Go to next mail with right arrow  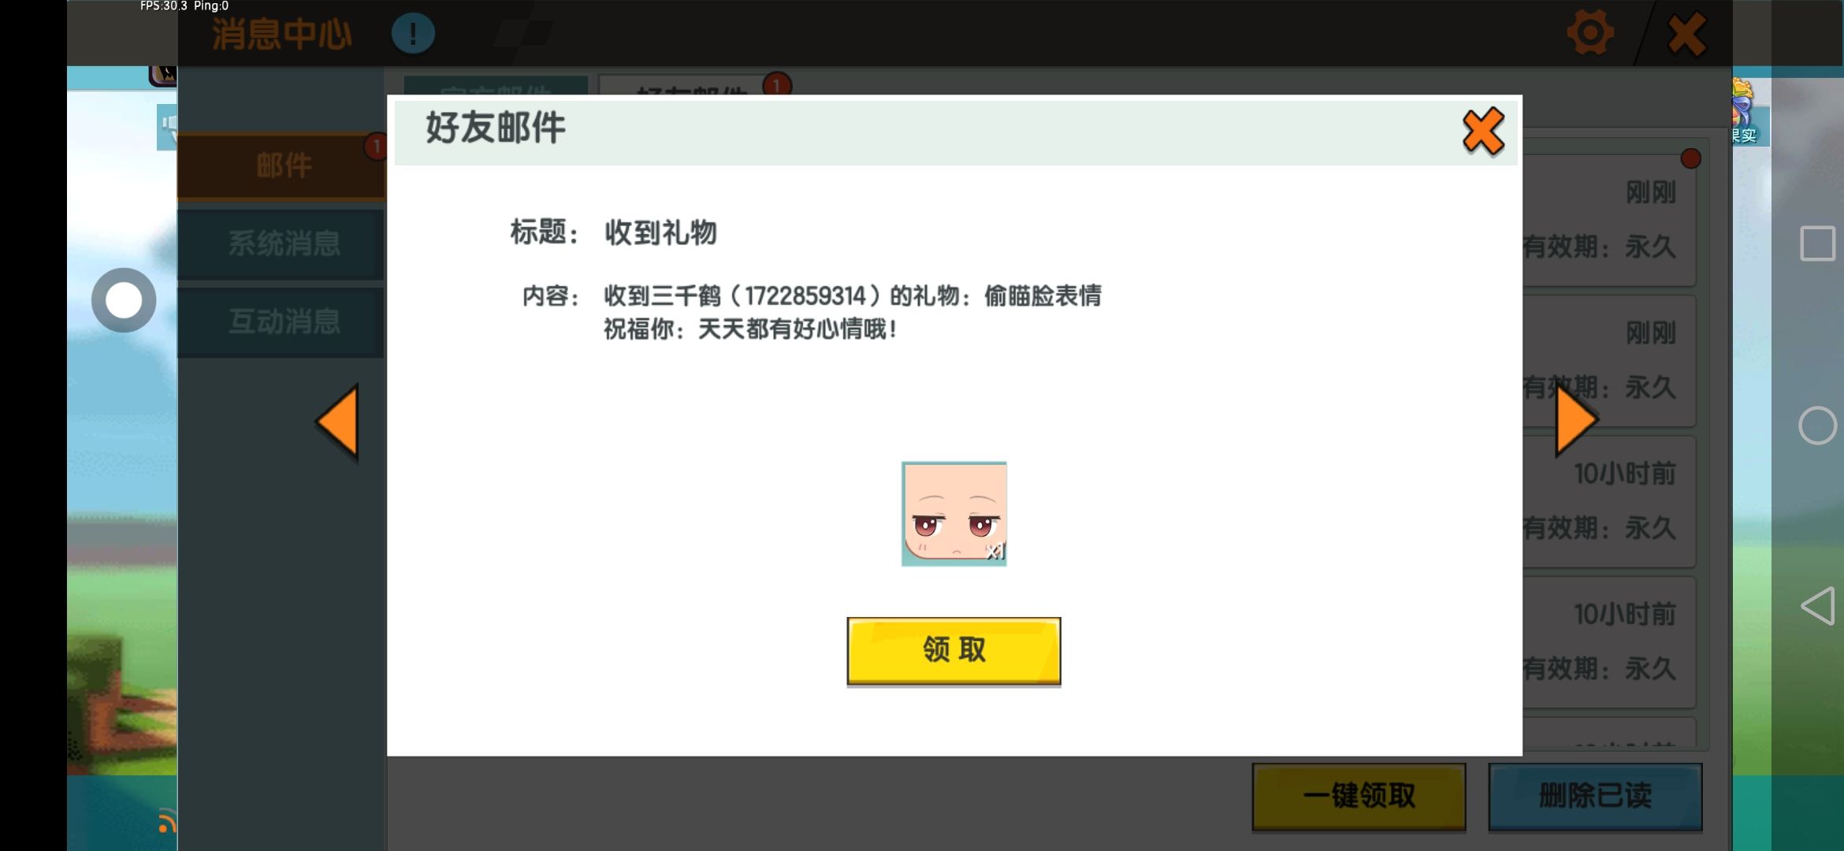(x=1575, y=421)
